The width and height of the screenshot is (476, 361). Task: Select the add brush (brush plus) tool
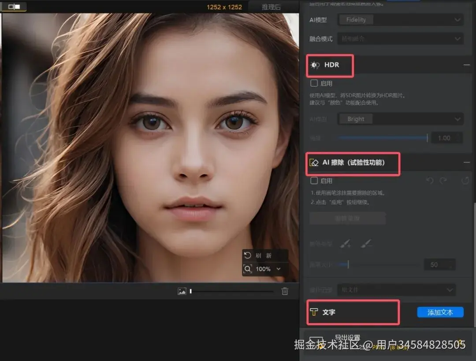coord(346,243)
